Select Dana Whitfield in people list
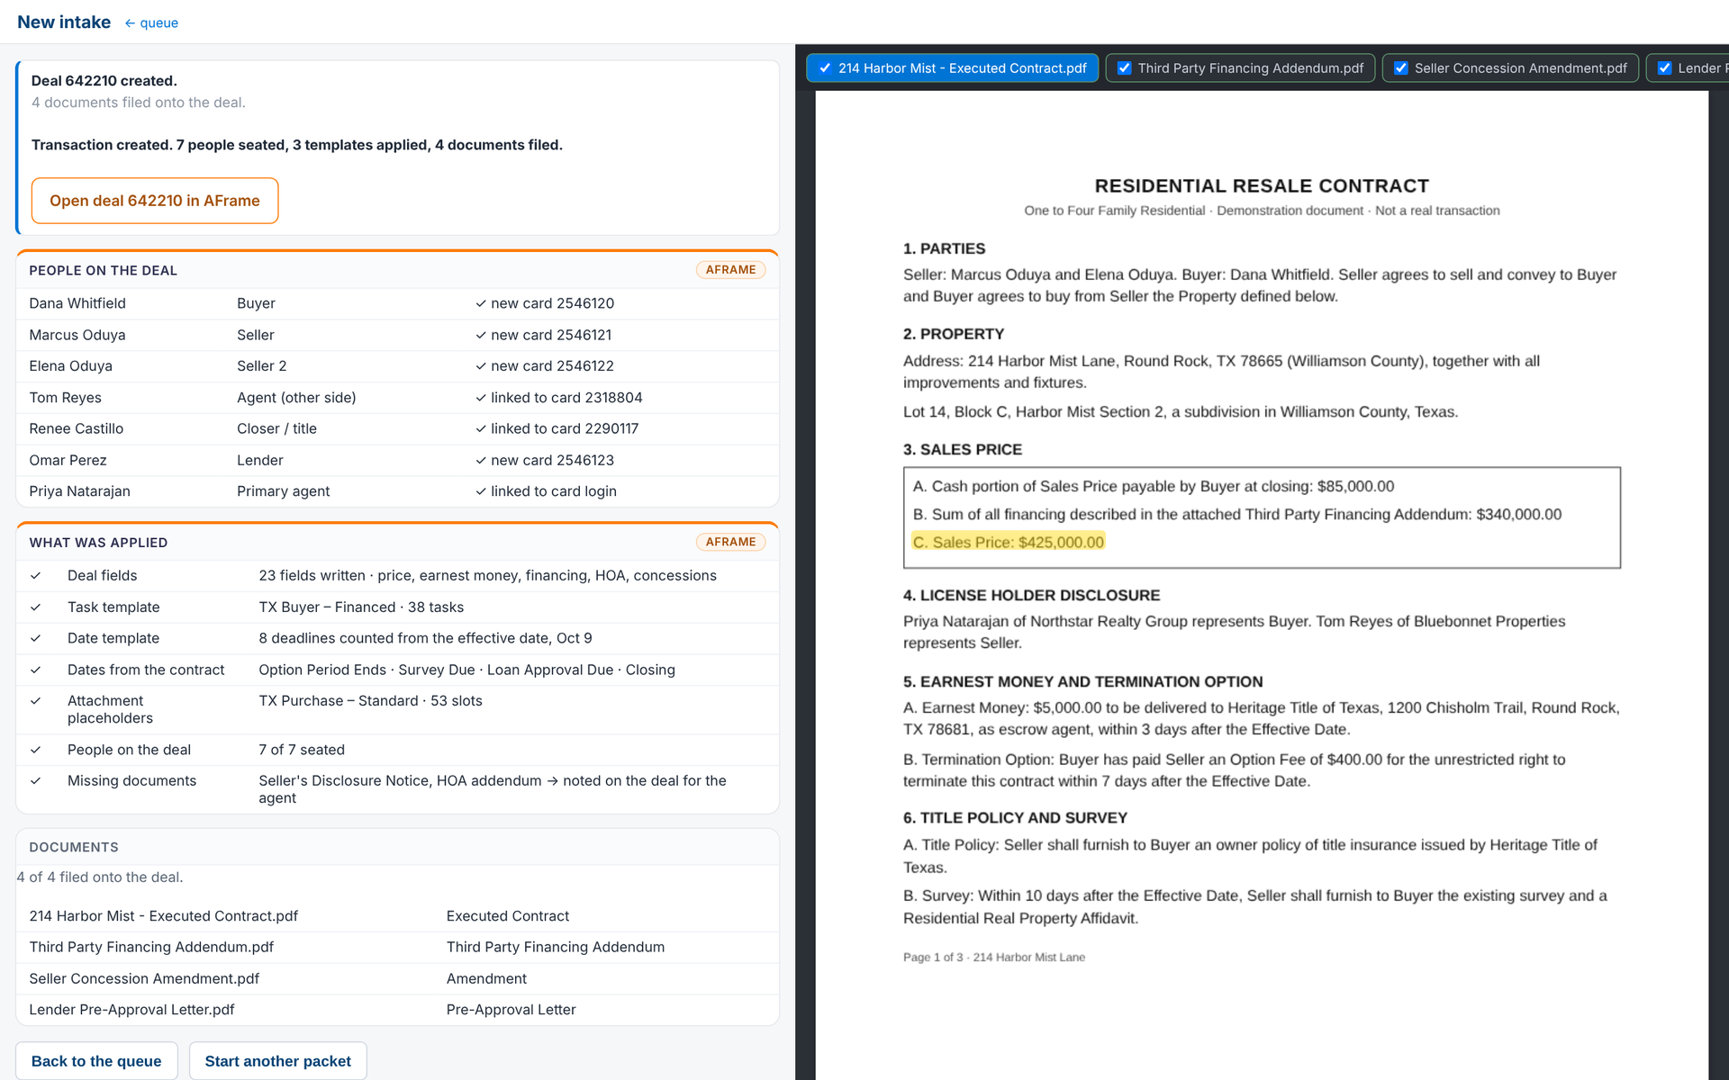The image size is (1729, 1080). point(77,303)
